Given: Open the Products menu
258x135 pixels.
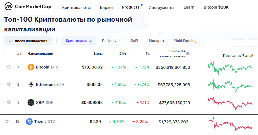Looking at the screenshot, I should point(130,7).
